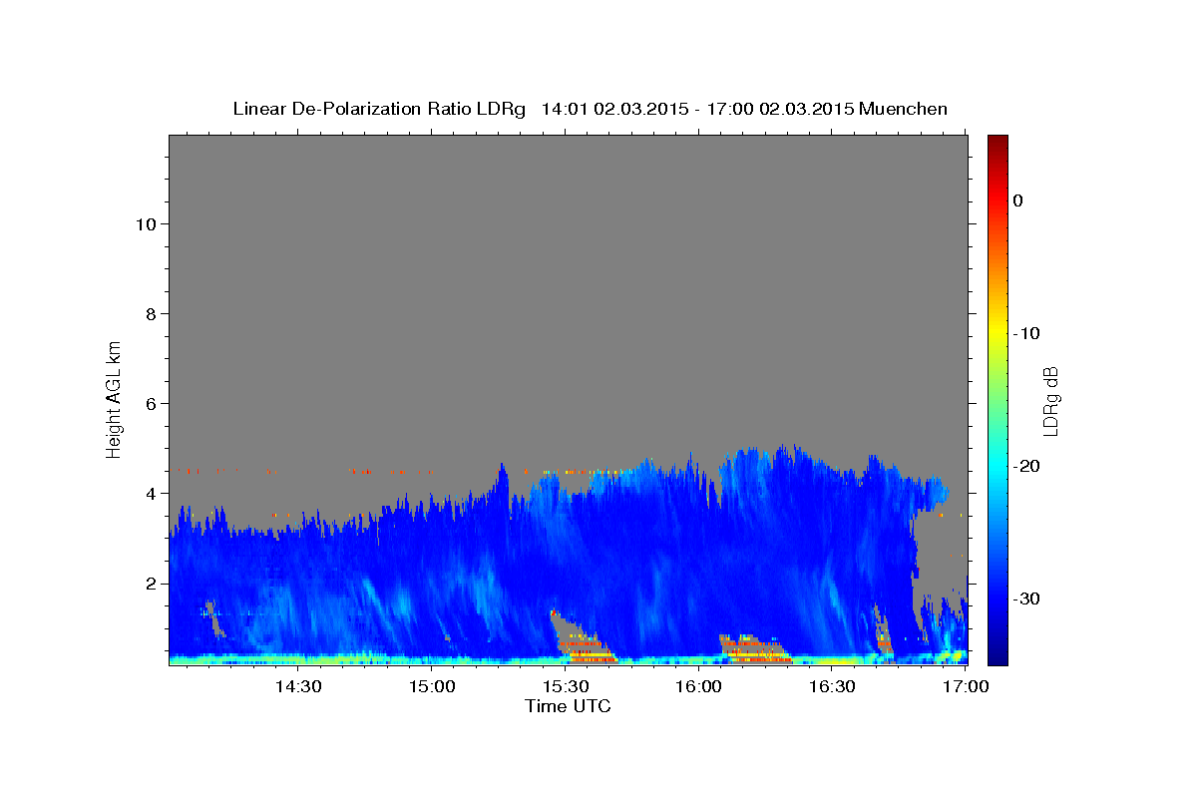The height and width of the screenshot is (798, 1197).
Task: Click the 15:30 time tick label
Action: (x=566, y=686)
